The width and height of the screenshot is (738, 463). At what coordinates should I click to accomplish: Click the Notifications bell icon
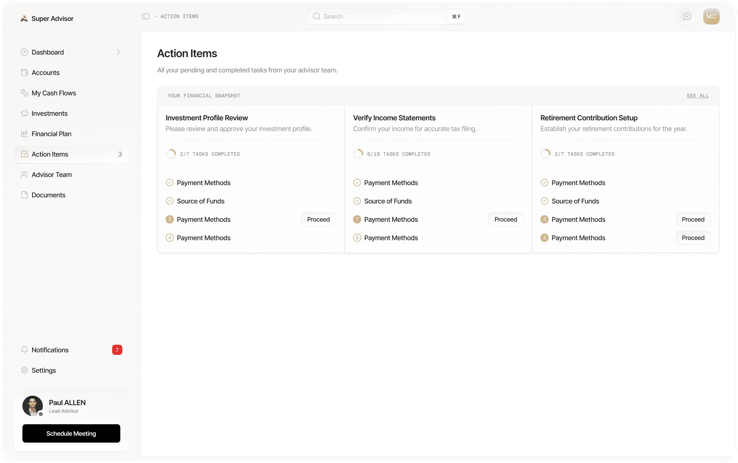click(24, 350)
